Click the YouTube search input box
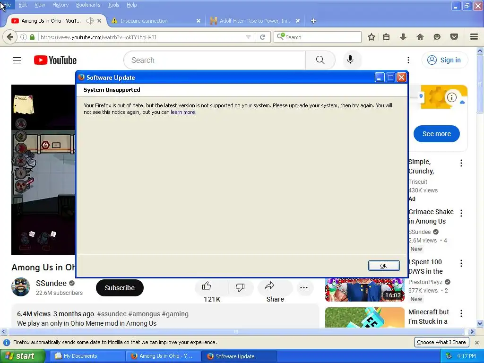This screenshot has height=363, width=484. (x=215, y=60)
